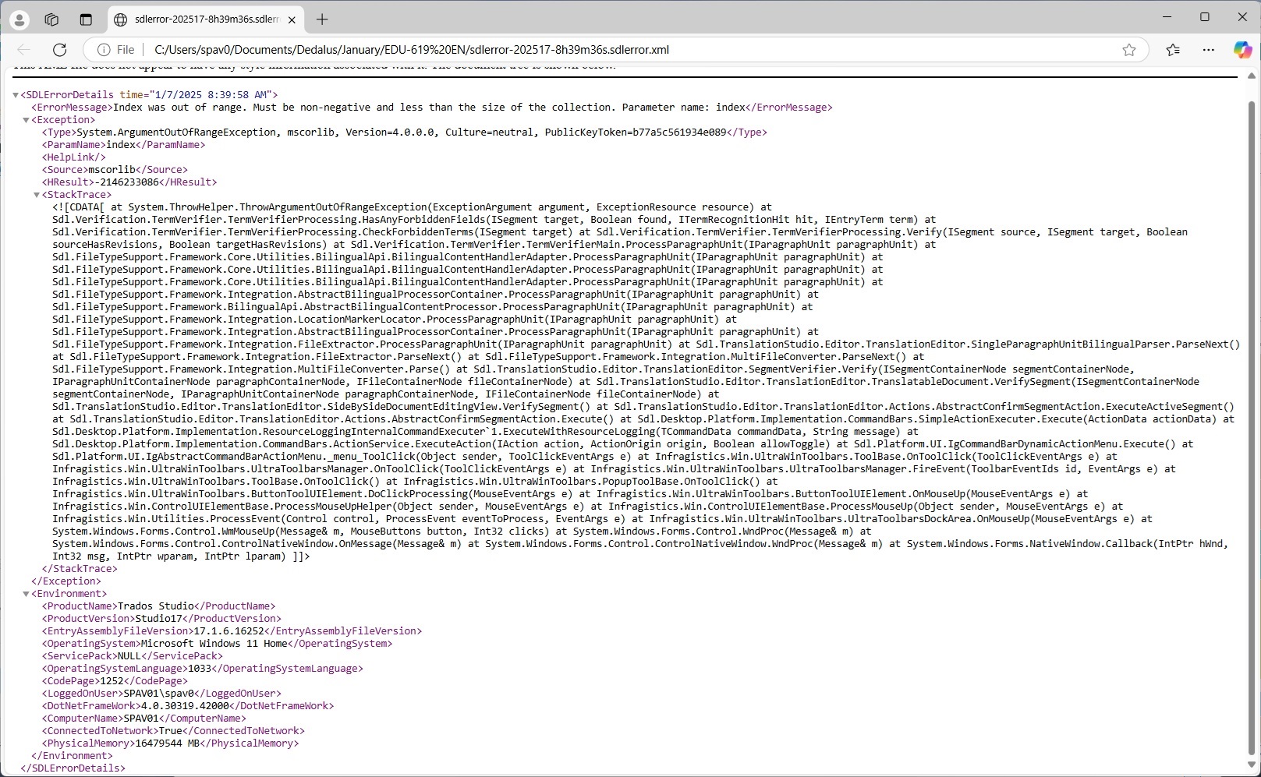The height and width of the screenshot is (777, 1261).
Task: Click EntryAssemblyFileVersion 17.1.6.16252 value
Action: coord(228,631)
